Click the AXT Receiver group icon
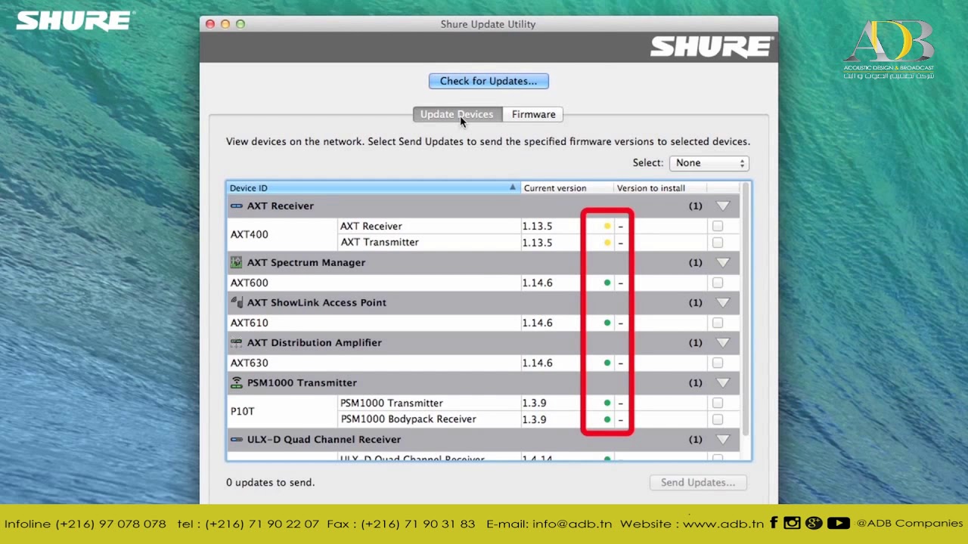The width and height of the screenshot is (968, 544). [x=237, y=206]
